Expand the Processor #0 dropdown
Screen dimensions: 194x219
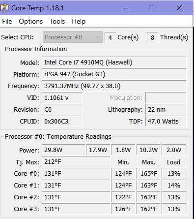coord(73,37)
